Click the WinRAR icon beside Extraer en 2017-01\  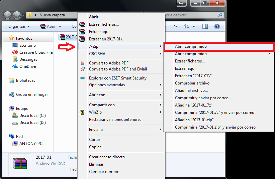pyautogui.click(x=82, y=39)
